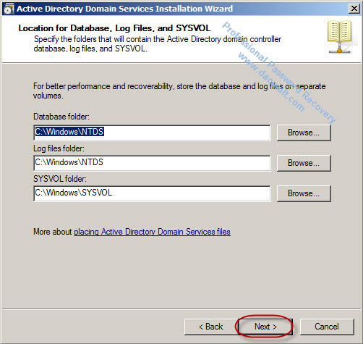The width and height of the screenshot is (363, 344).
Task: Click the 'Database folder:' label
Action: (61, 117)
